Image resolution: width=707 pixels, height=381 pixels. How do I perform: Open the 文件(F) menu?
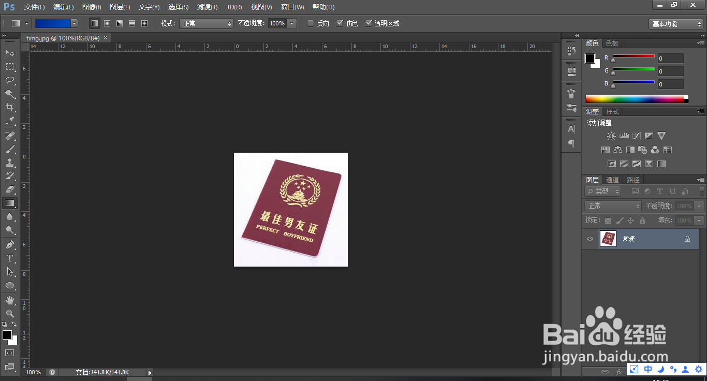(x=35, y=7)
